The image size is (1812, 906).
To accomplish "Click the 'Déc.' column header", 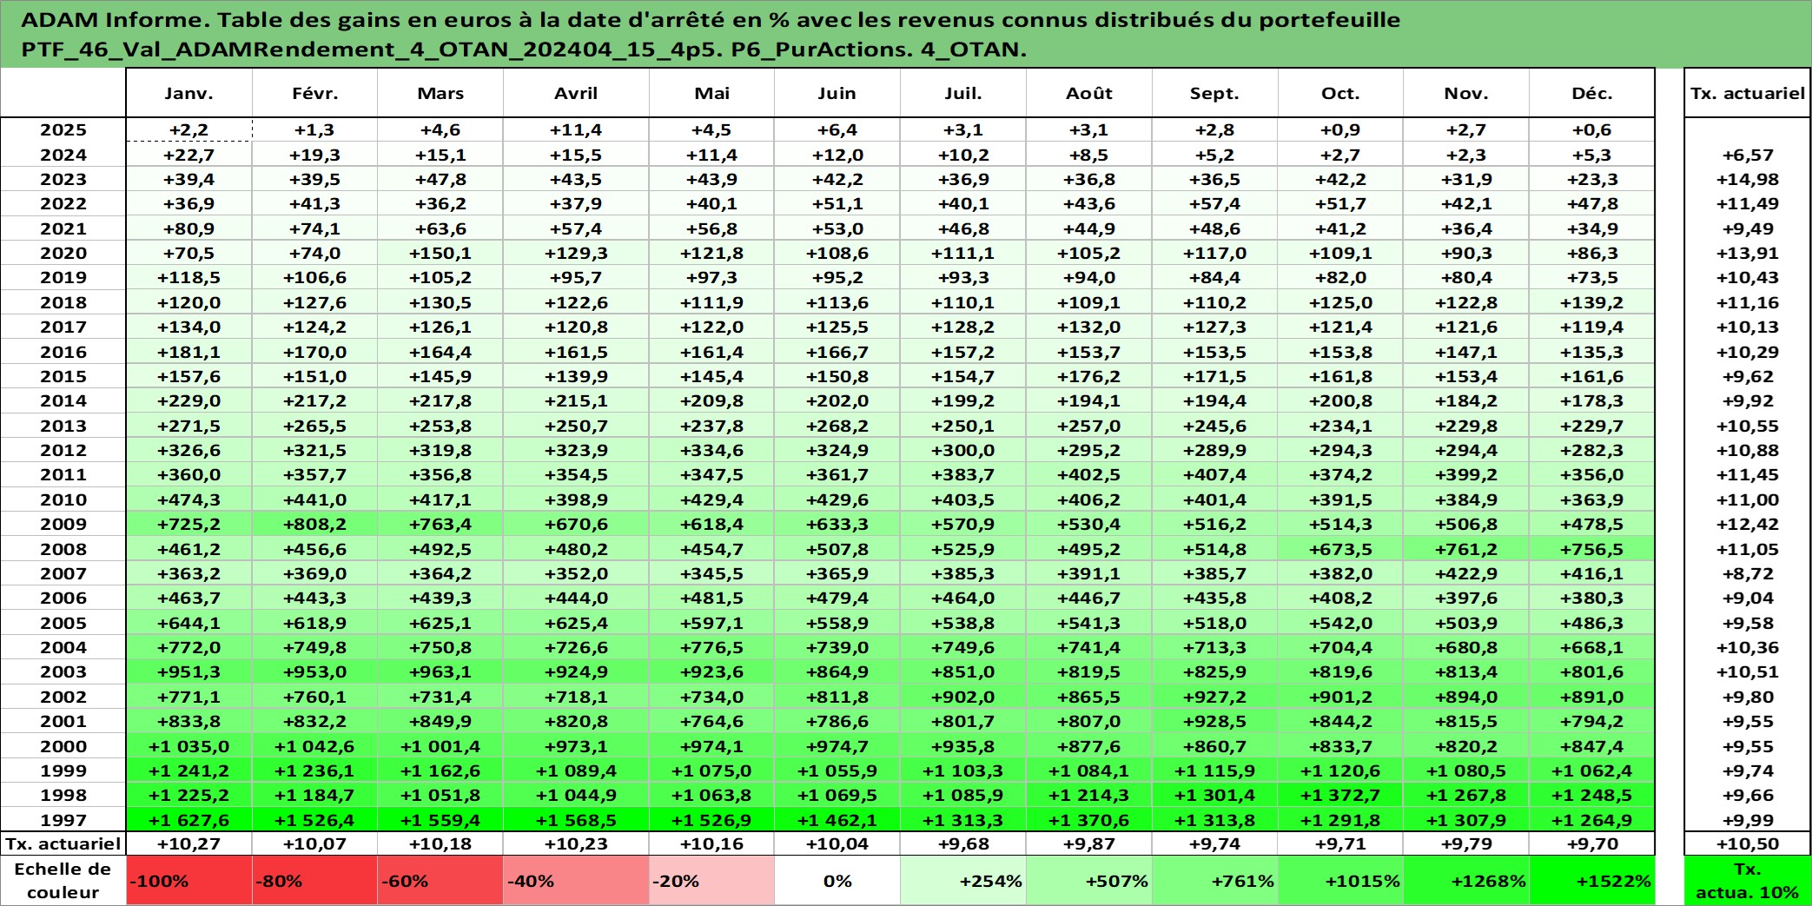I will [1592, 93].
